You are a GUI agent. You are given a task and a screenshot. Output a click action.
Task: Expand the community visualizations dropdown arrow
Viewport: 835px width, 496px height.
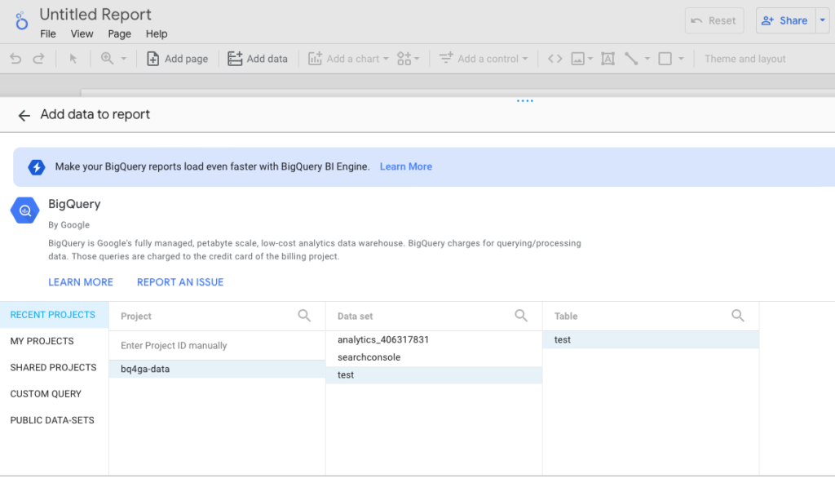pos(417,59)
